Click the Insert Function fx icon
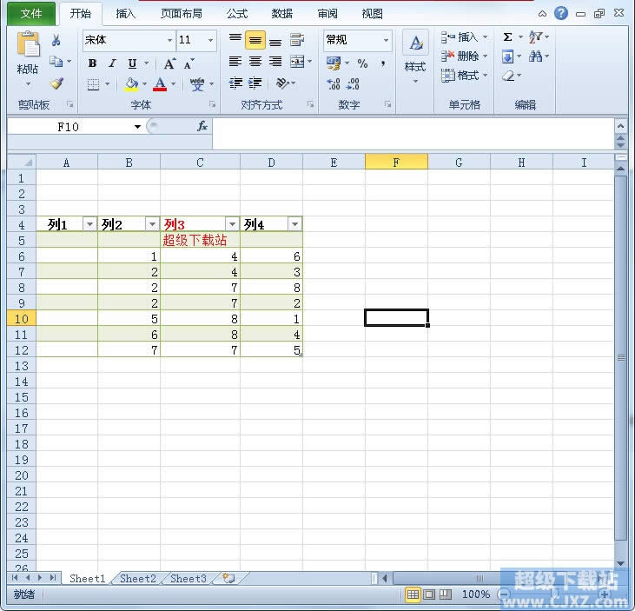Viewport: 635px width, 611px height. (202, 126)
